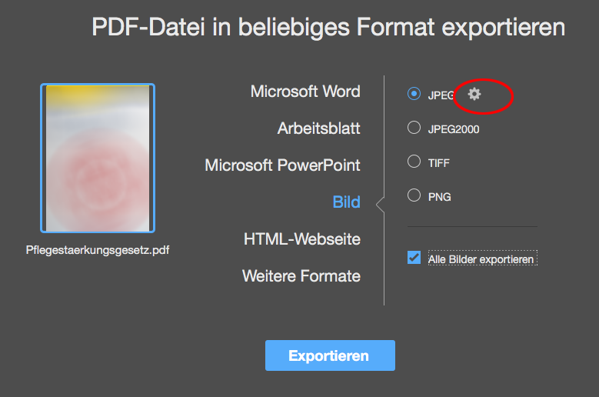Select Microsoft Word export format
Viewport: 599px width, 397px height.
(x=305, y=92)
